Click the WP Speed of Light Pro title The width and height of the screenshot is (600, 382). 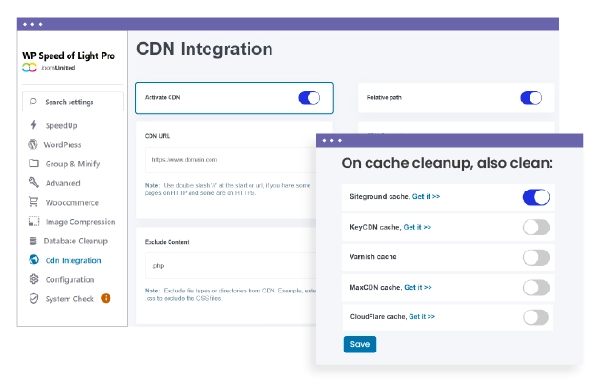(x=69, y=56)
